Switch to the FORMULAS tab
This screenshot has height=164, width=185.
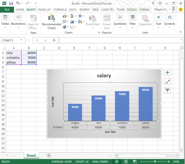coord(60,10)
